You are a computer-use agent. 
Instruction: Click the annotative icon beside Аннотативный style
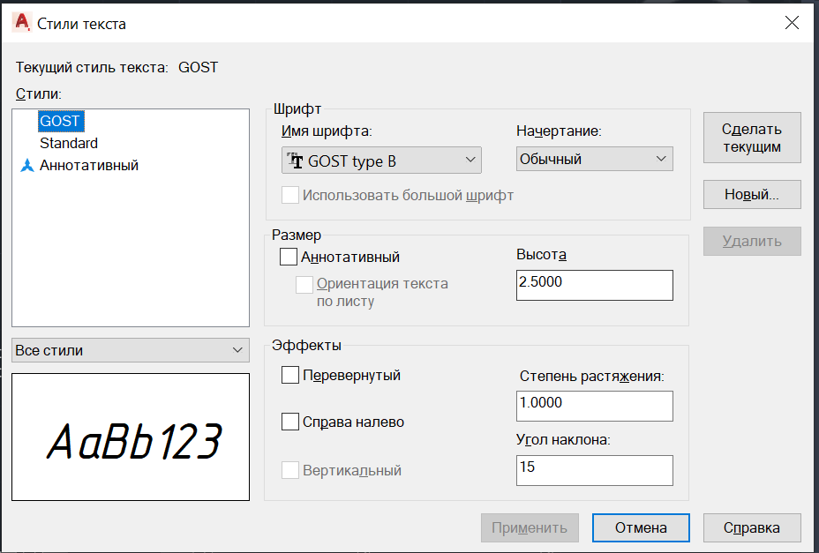(27, 166)
